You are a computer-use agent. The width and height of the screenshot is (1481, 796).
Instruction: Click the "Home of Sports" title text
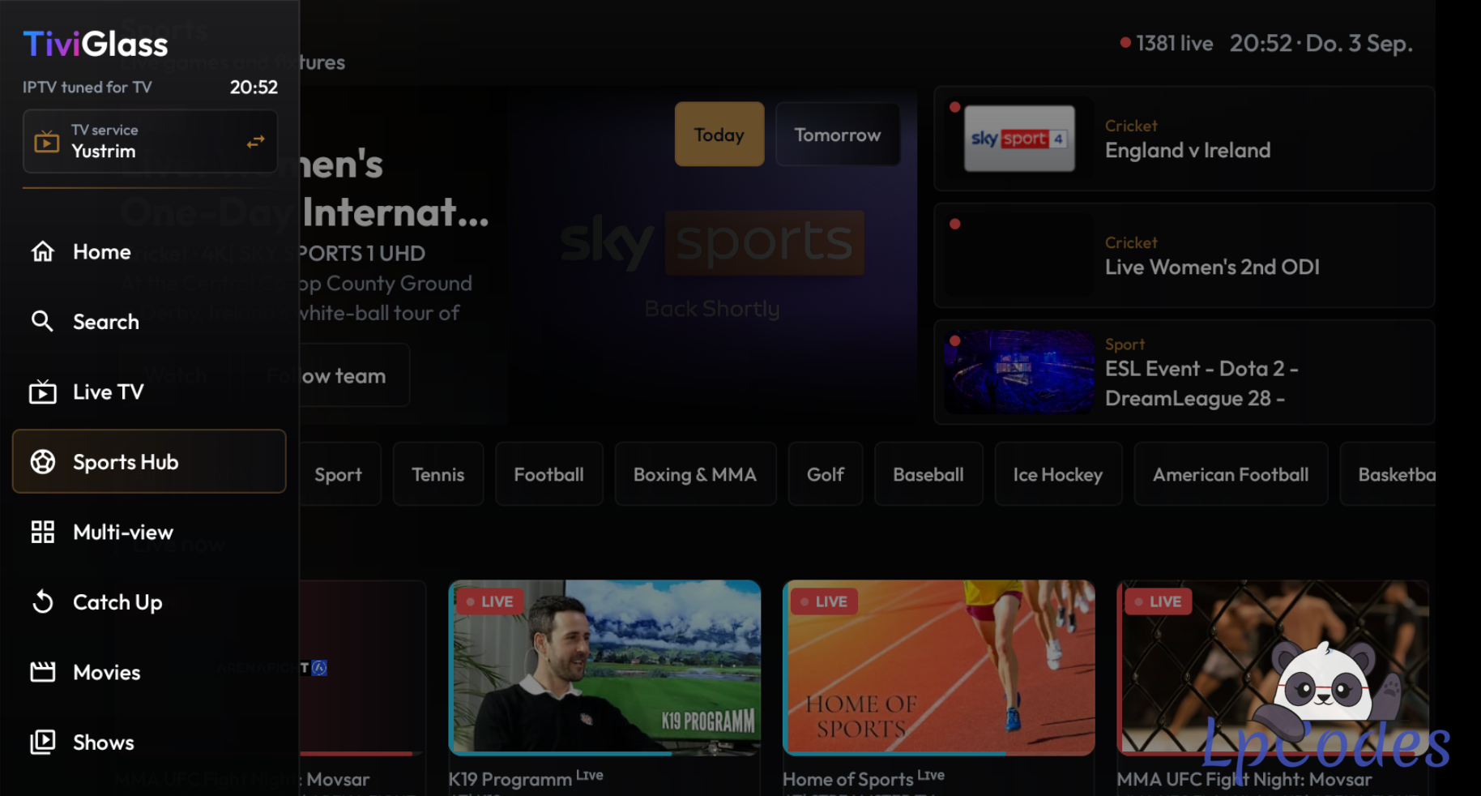(848, 779)
